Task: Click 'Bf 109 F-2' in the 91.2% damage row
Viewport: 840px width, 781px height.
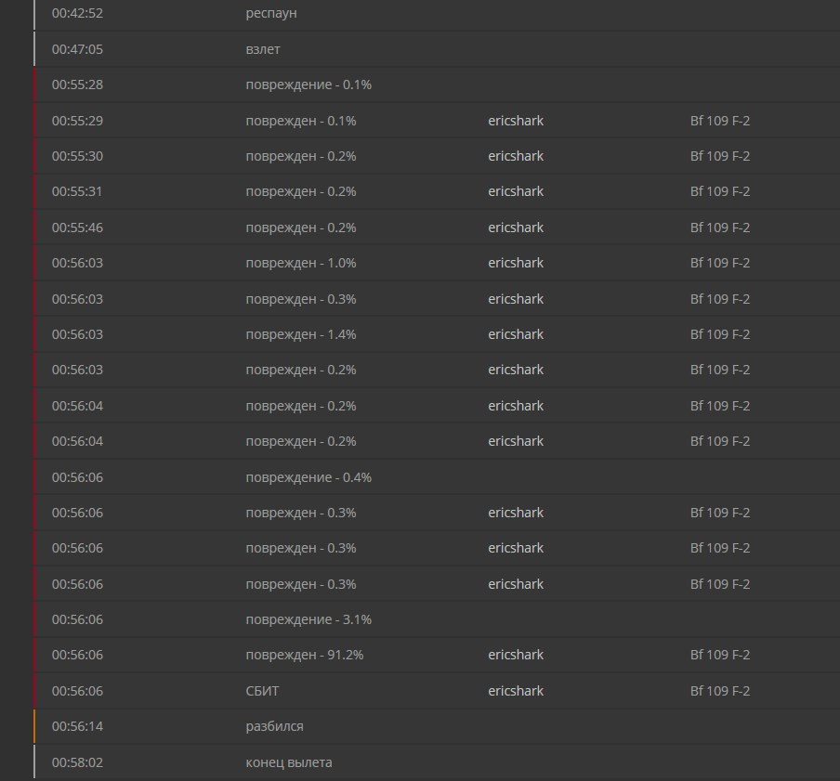Action: [720, 656]
